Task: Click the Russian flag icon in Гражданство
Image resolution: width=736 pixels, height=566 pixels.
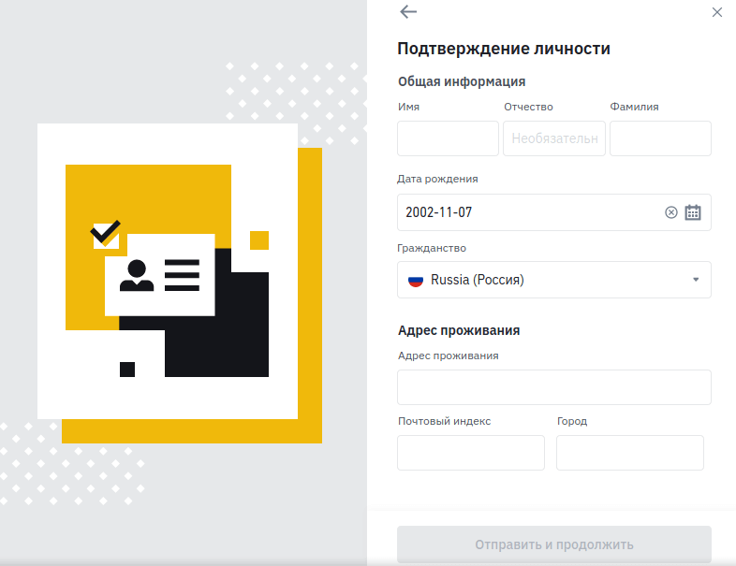Action: 416,281
